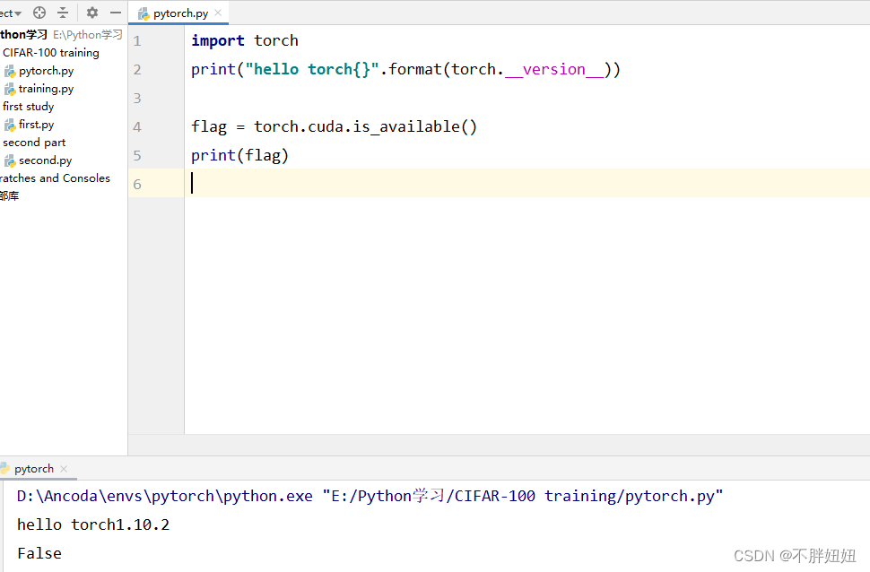
Task: Click the python.exe command path in console
Action: (x=165, y=496)
